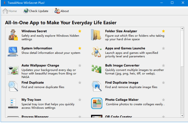The height and width of the screenshot is (123, 188).
Task: Select the My Tray Icon title
Action: point(31,100)
